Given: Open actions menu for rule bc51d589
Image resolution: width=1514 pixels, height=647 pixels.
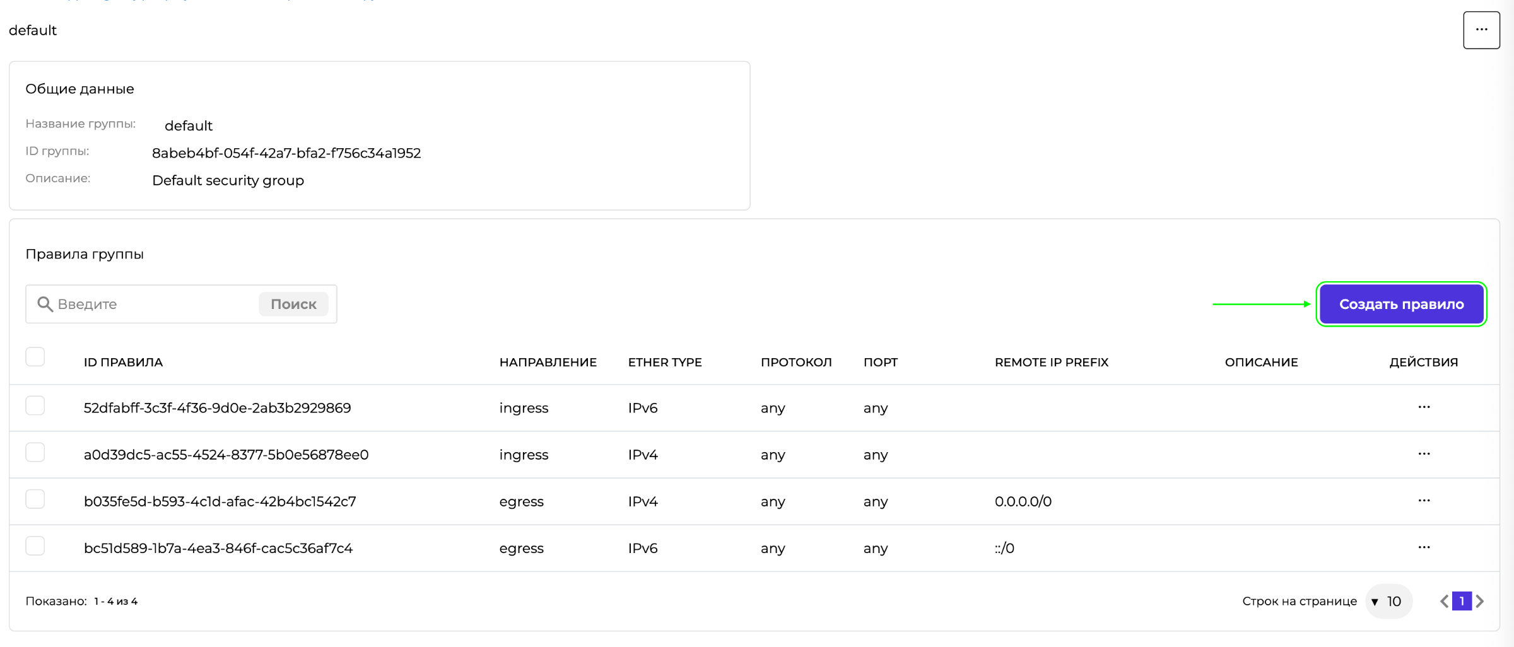Looking at the screenshot, I should 1424,547.
